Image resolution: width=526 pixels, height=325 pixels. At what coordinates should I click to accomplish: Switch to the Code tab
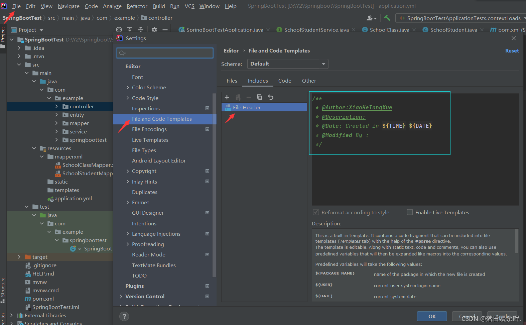pyautogui.click(x=285, y=81)
